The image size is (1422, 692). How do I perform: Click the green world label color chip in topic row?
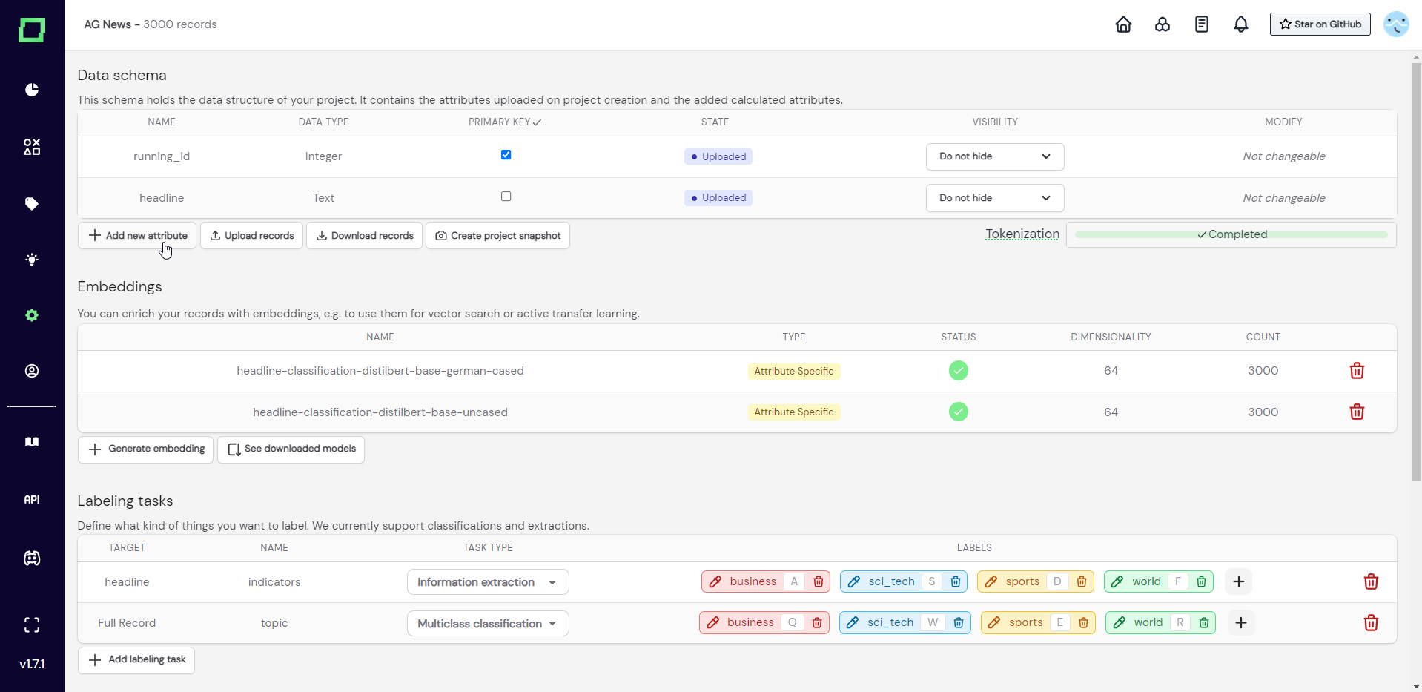pos(1120,623)
